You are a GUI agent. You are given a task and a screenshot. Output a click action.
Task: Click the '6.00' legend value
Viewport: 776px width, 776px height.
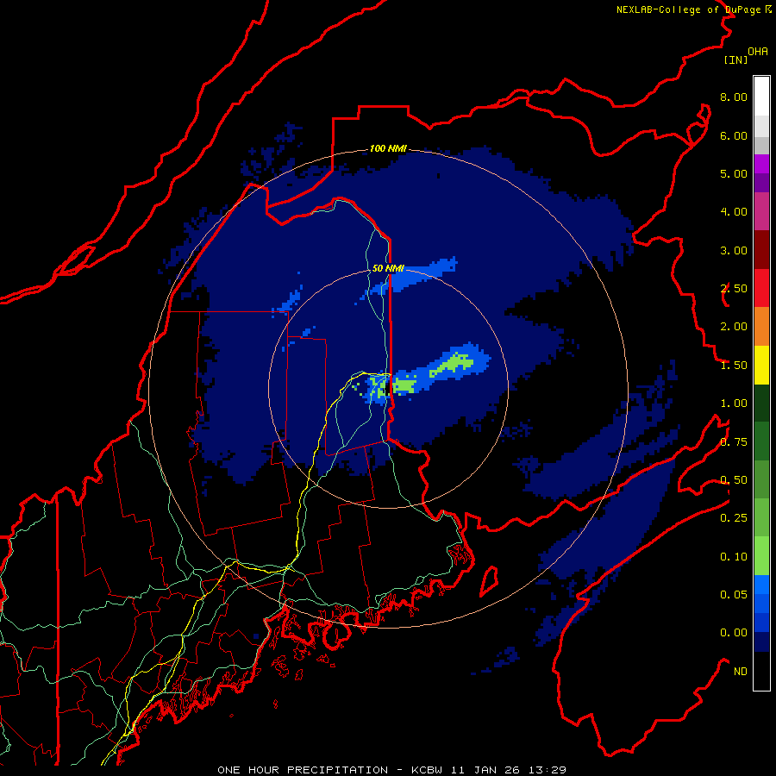(734, 135)
